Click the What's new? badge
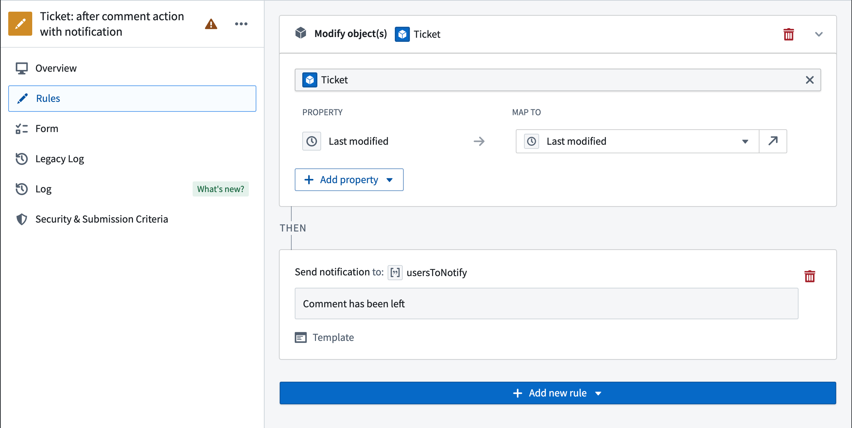 coord(221,189)
